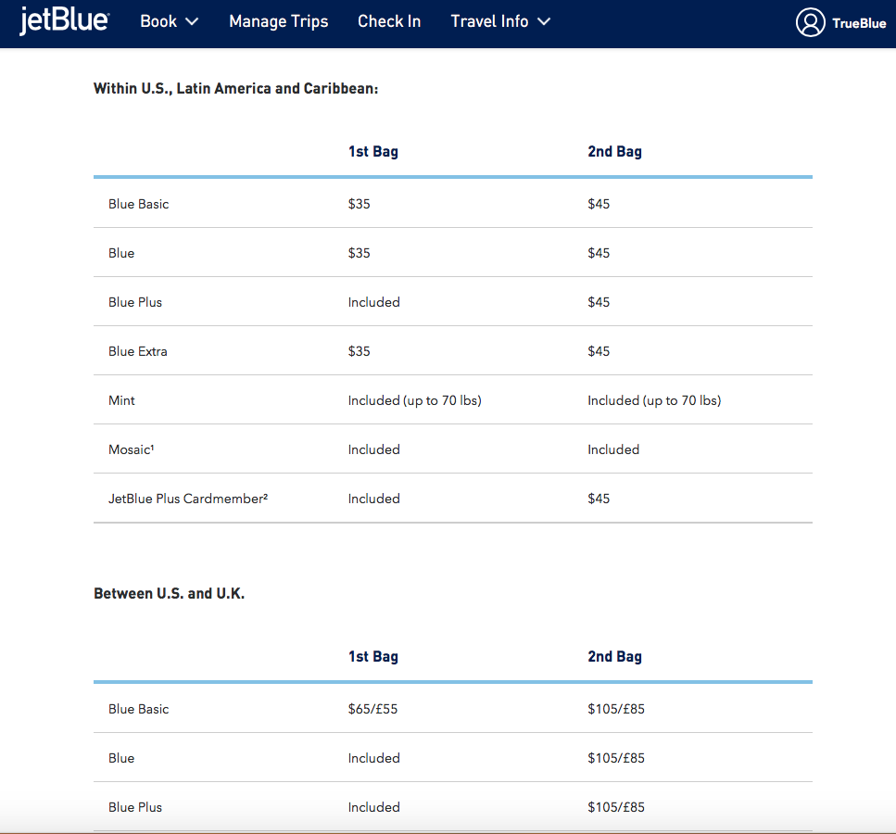Image resolution: width=896 pixels, height=834 pixels.
Task: Click $105/£85 second bag fee for U.K. Blue
Action: [616, 759]
